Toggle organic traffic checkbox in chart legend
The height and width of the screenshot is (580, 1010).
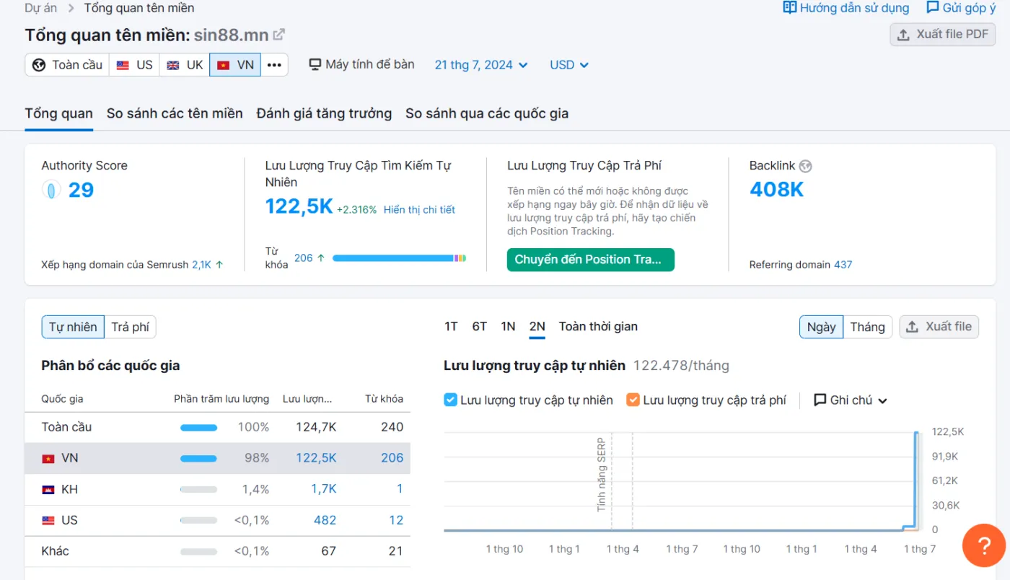pos(450,400)
